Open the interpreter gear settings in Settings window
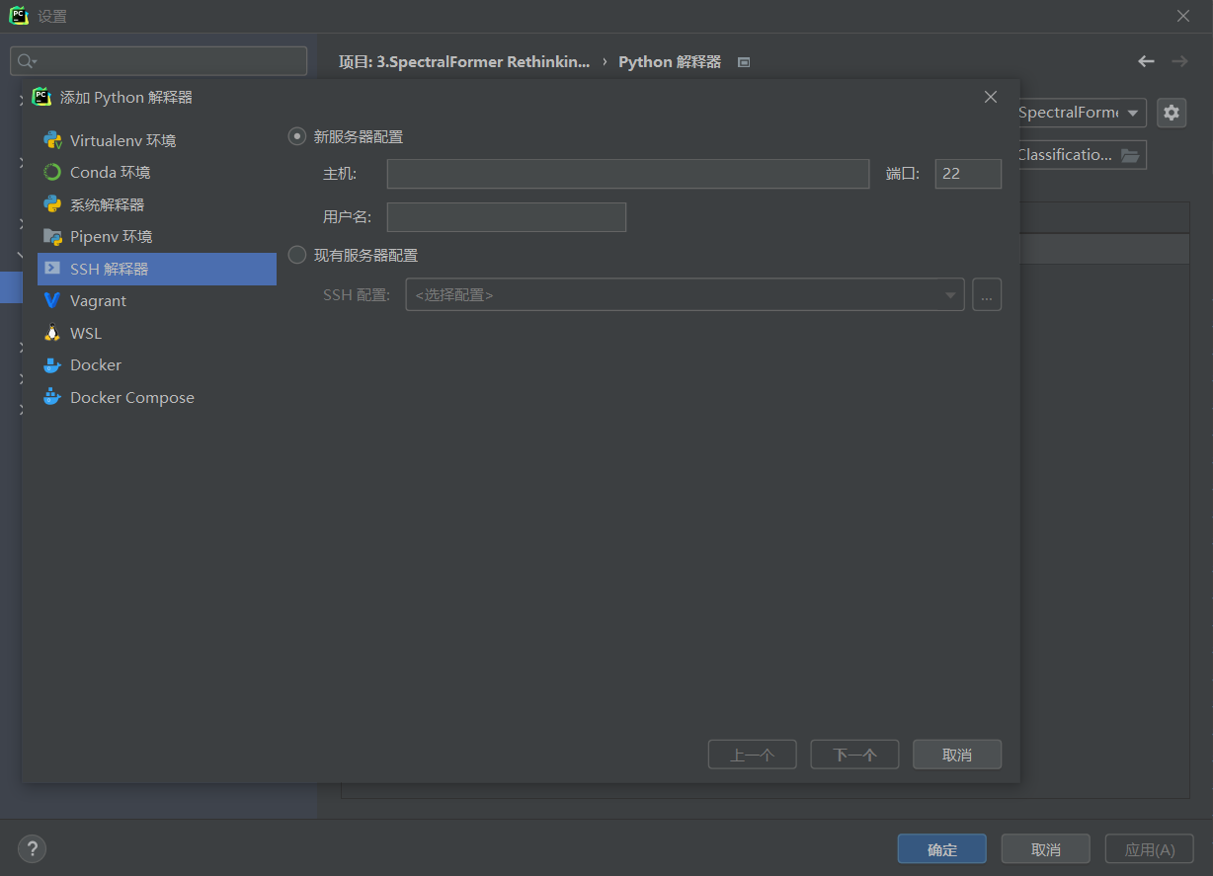The width and height of the screenshot is (1213, 876). click(1172, 113)
